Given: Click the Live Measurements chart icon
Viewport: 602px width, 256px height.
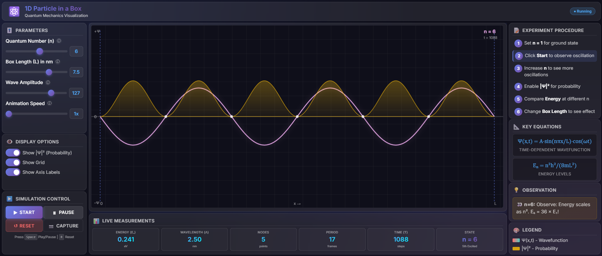Looking at the screenshot, I should [x=96, y=221].
